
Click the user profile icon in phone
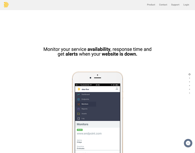(x=117, y=89)
